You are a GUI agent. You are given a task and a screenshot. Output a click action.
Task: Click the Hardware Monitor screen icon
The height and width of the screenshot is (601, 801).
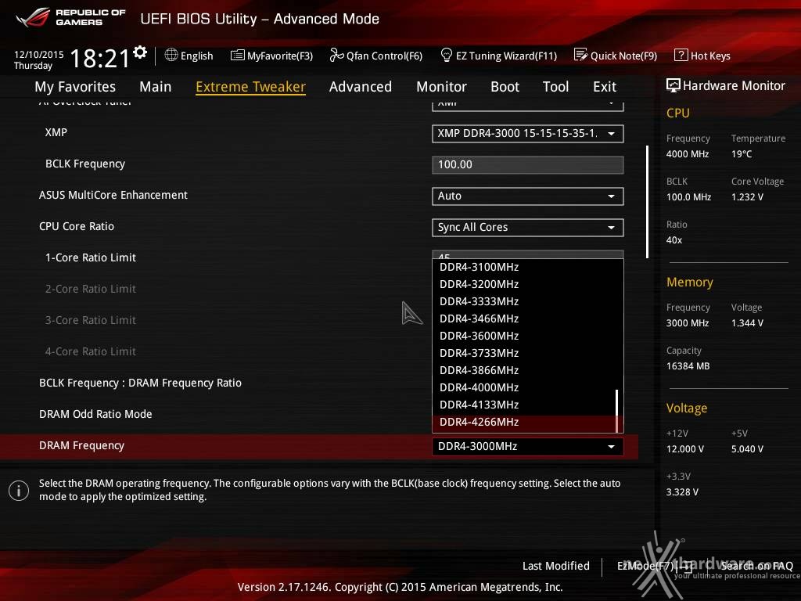click(x=673, y=85)
